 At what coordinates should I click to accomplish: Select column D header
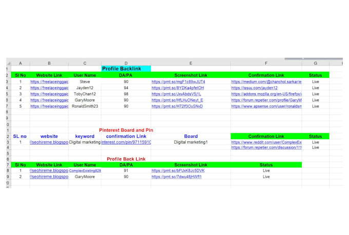126,63
